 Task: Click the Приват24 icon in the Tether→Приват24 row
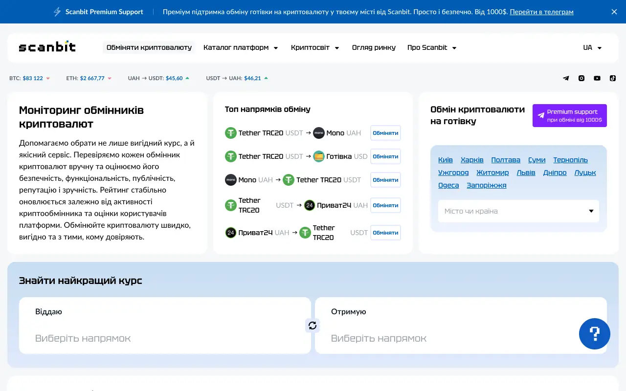point(310,205)
